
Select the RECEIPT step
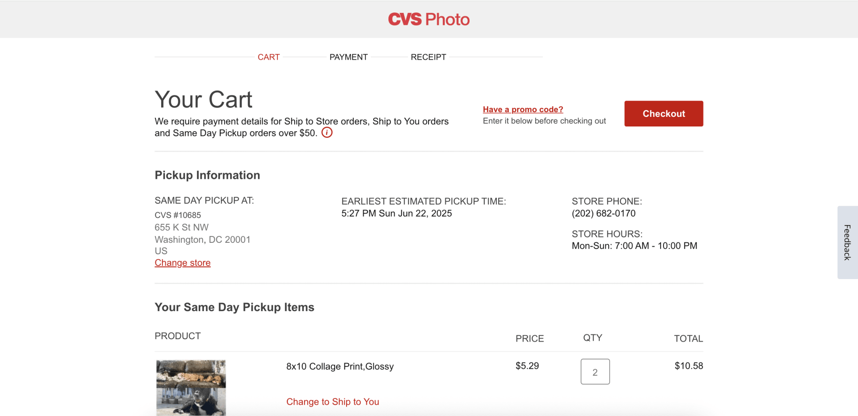[x=428, y=57]
